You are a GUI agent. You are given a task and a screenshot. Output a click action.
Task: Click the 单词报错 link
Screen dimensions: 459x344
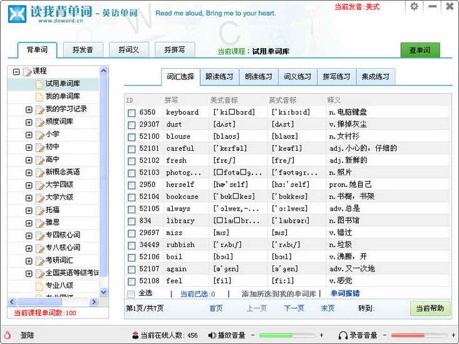pos(345,293)
